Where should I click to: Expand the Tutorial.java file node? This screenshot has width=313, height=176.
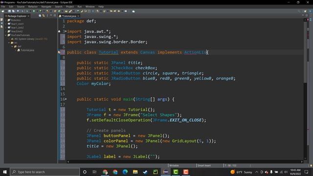coord(15,50)
